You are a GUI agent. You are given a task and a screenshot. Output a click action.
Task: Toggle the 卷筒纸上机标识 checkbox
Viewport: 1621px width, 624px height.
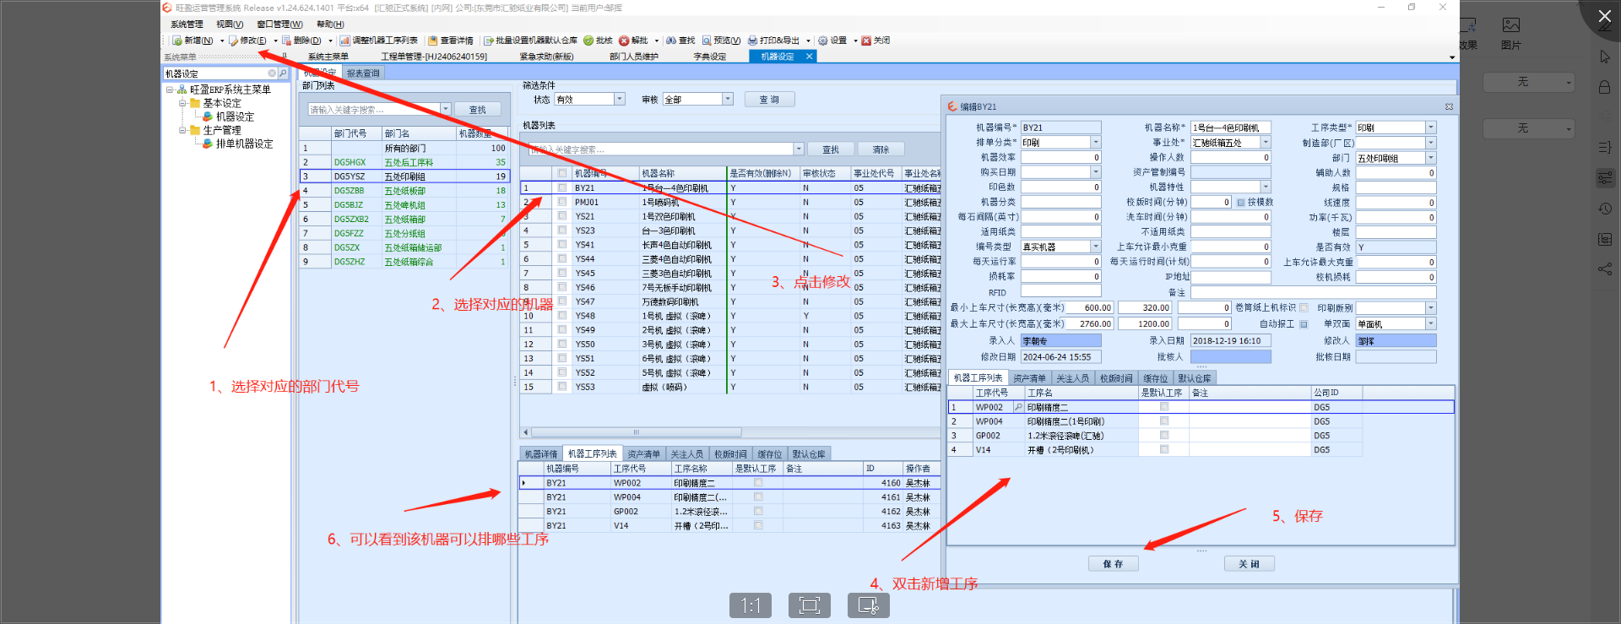coord(1304,308)
